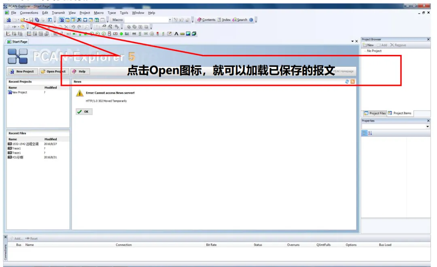Viewport: 437px width, 267px height.
Task: Click the bold A text label icon
Action: pos(176,34)
